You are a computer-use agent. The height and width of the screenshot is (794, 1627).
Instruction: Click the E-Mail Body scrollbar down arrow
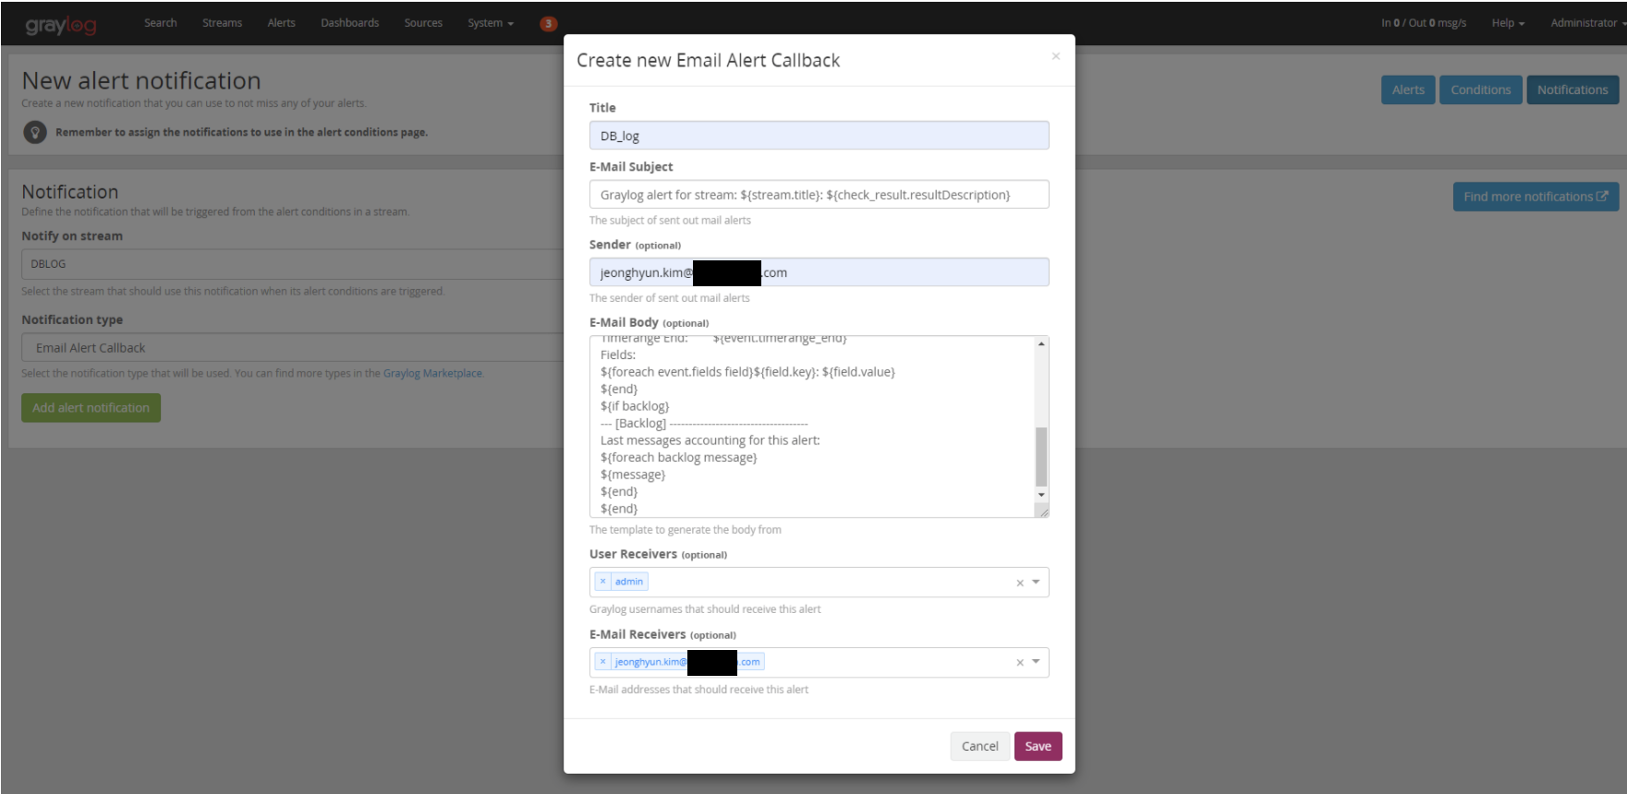(x=1041, y=495)
